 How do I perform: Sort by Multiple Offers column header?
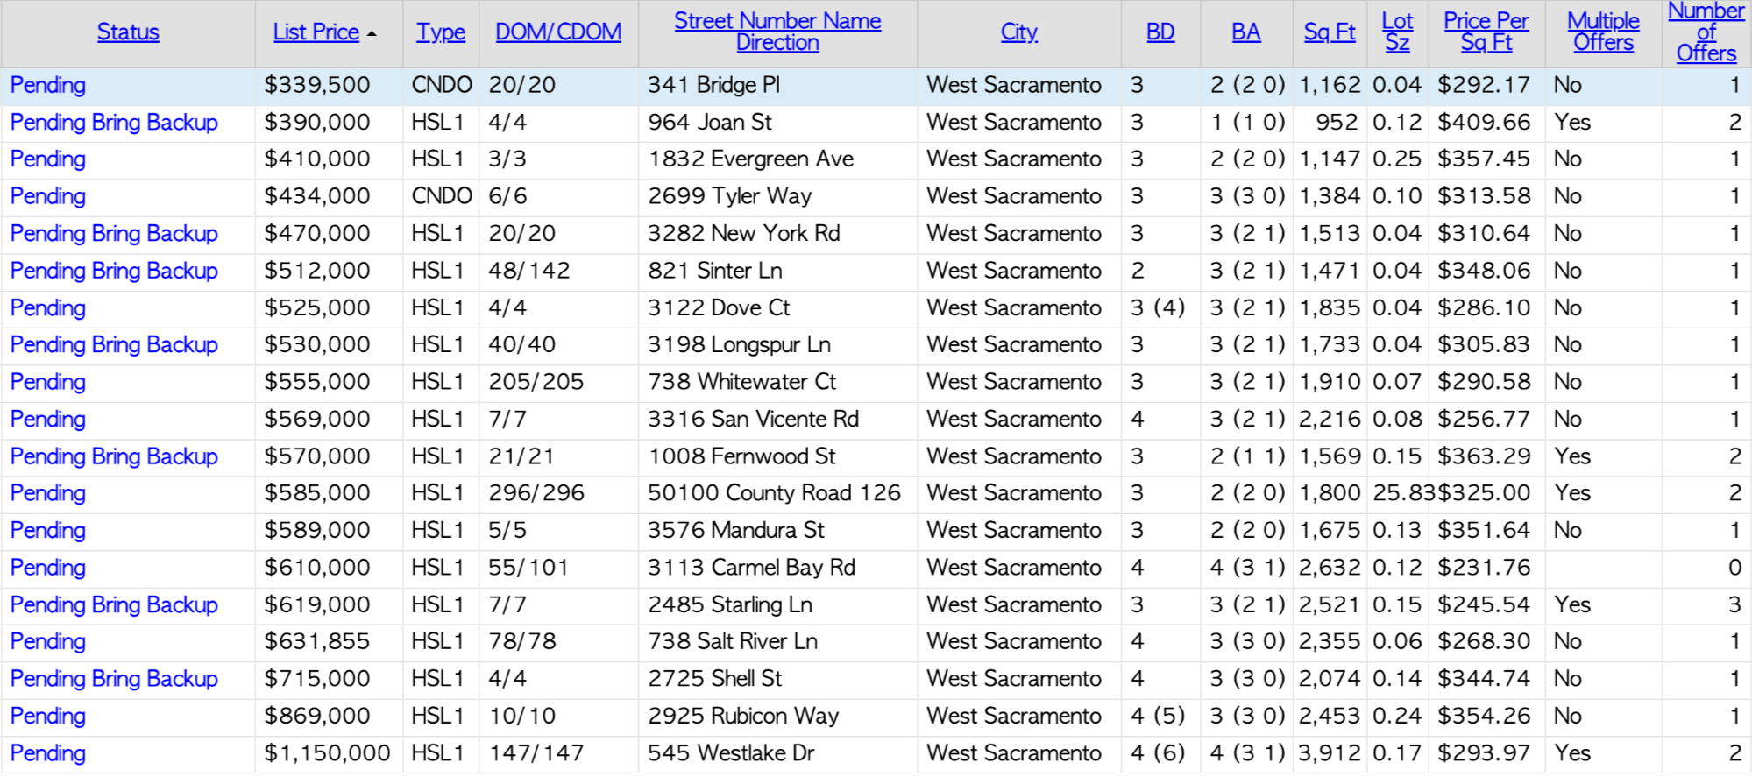1603,32
